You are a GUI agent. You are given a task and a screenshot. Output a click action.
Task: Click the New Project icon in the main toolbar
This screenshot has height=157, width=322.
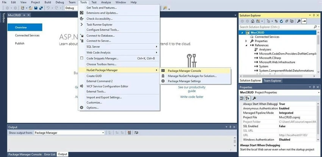coord(23,8)
